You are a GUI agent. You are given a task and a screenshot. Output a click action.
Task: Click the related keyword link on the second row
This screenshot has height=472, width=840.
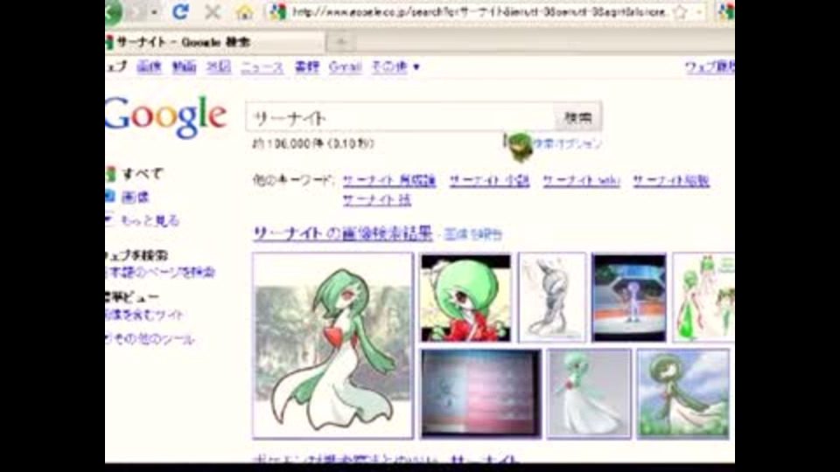coord(376,199)
